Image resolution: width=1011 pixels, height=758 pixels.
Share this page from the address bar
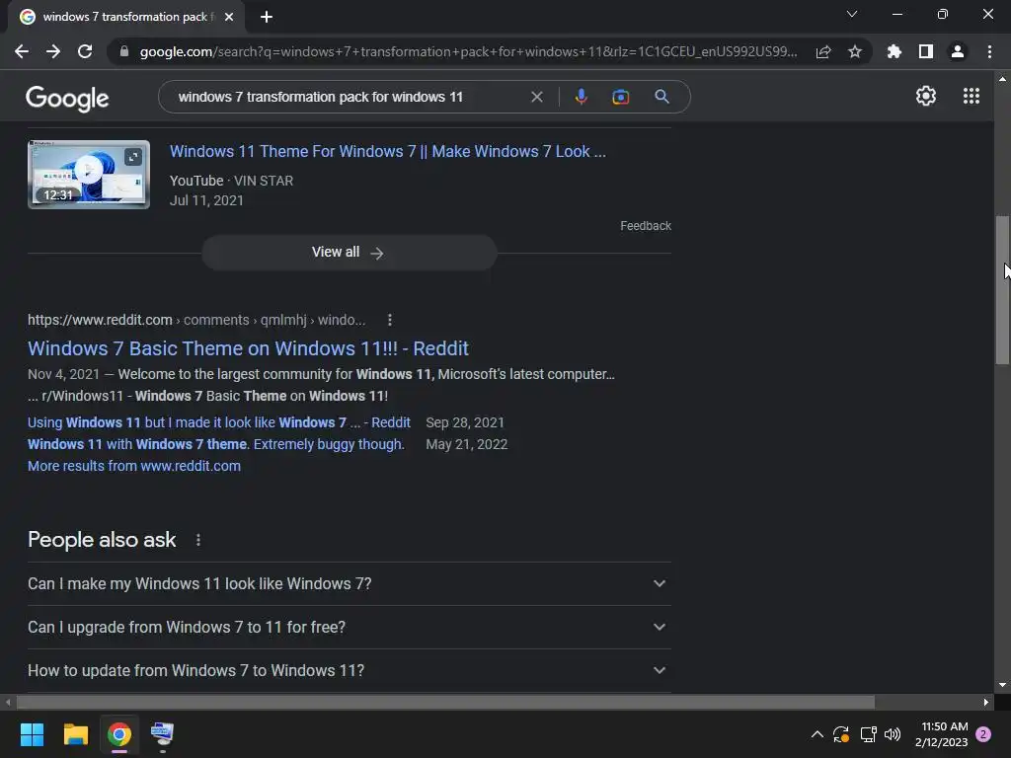823,51
